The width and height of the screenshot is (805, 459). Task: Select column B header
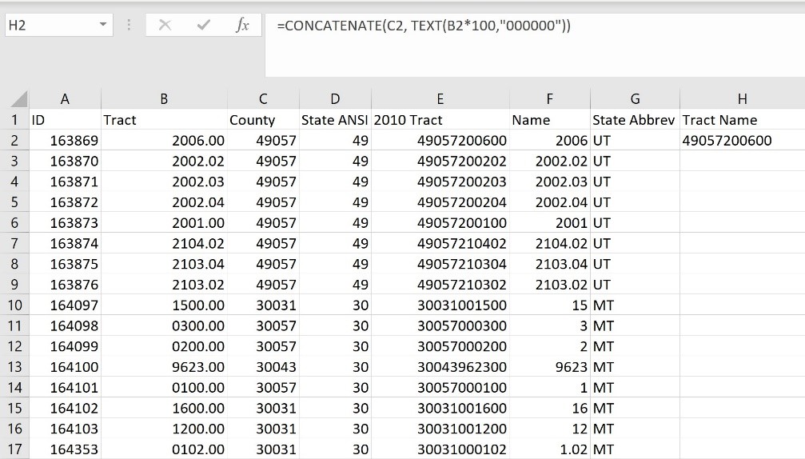tap(164, 99)
